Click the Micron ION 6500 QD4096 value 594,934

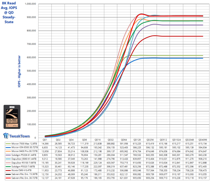pos(203,148)
